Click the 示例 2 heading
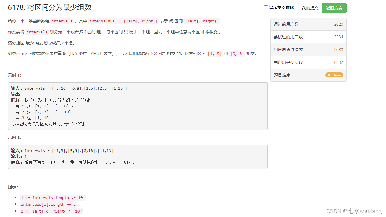The height and width of the screenshot is (217, 386). tap(15, 137)
